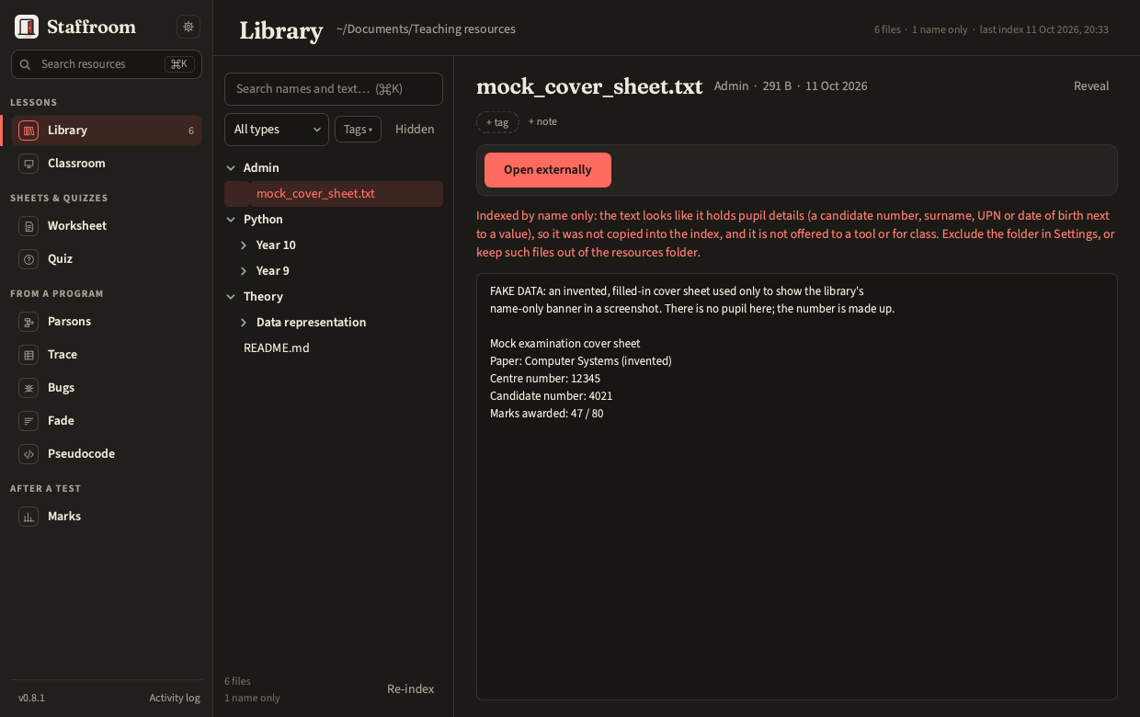The image size is (1140, 717).
Task: Click the Trace table icon
Action: [28, 355]
